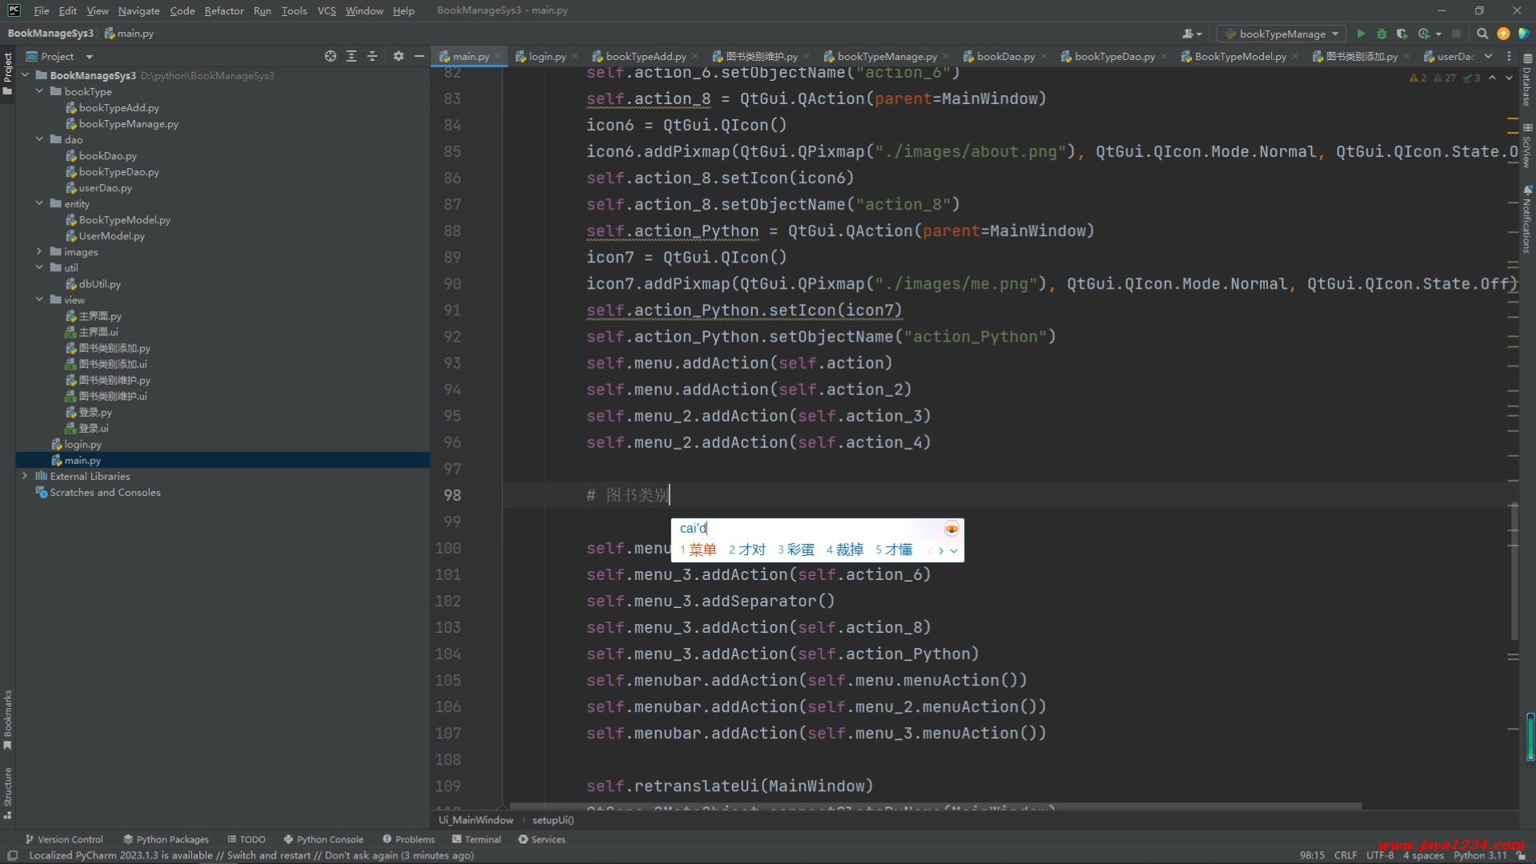
Task: Open the Structure side tool window
Action: pos(7,794)
